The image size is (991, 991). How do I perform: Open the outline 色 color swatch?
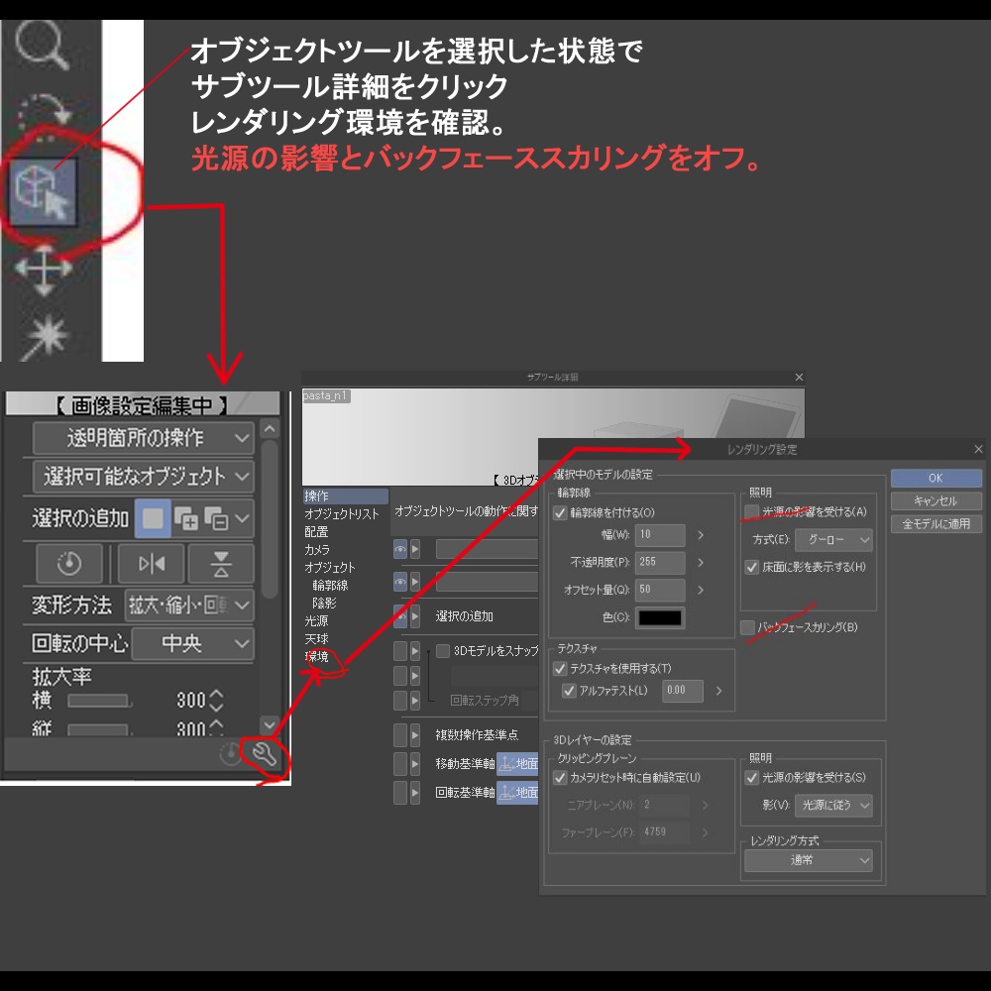click(659, 616)
